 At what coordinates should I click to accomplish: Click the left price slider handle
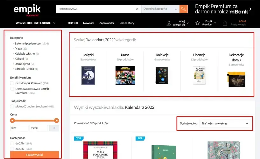[12, 121]
